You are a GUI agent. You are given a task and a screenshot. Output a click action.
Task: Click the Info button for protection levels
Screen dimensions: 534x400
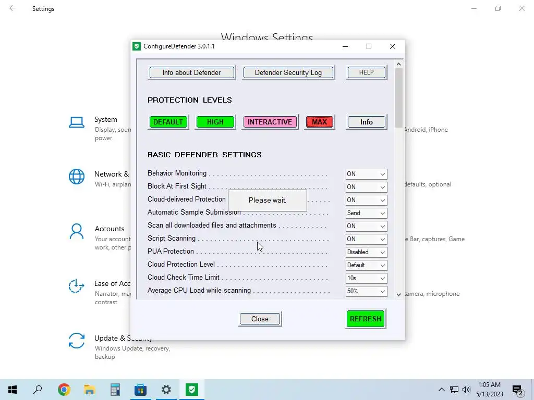click(367, 122)
